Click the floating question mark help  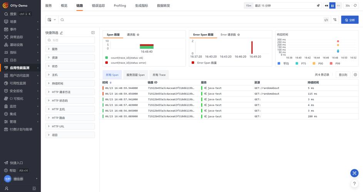(x=355, y=184)
